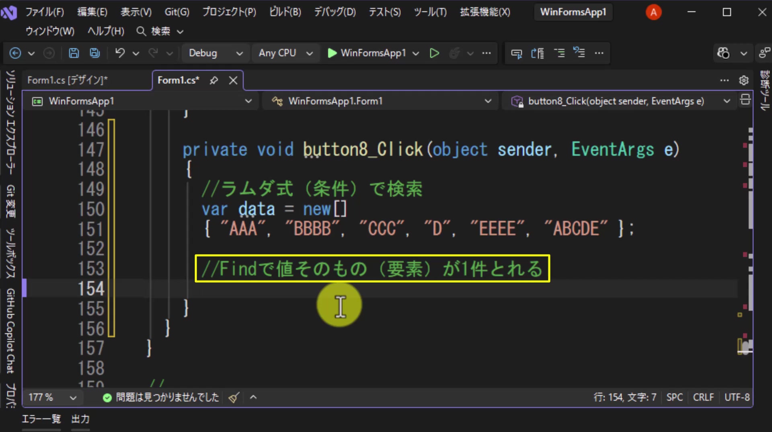Open the Git(G) menu
The width and height of the screenshot is (772, 432).
[x=177, y=12]
